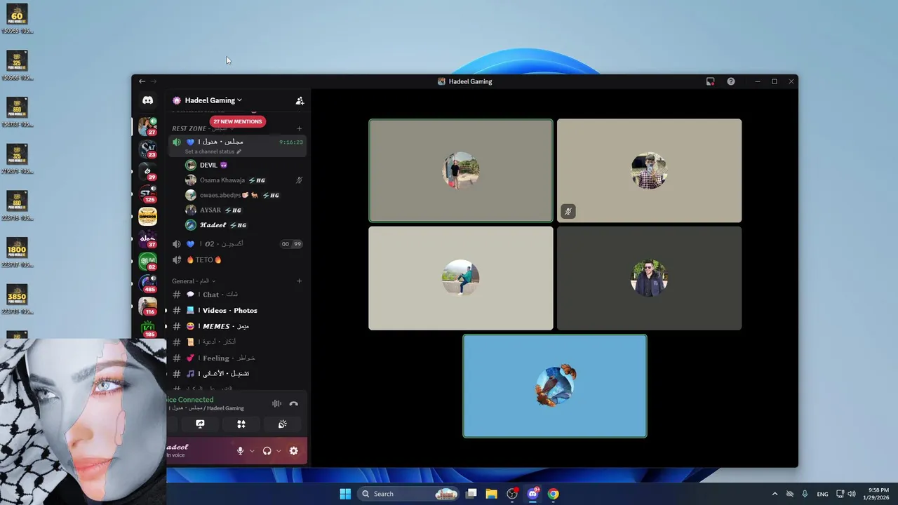Image resolution: width=898 pixels, height=505 pixels.
Task: Open headphones output options chevron
Action: tap(279, 451)
